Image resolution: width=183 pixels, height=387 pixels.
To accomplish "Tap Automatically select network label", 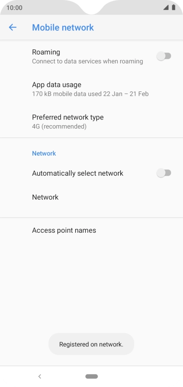I will point(77,173).
